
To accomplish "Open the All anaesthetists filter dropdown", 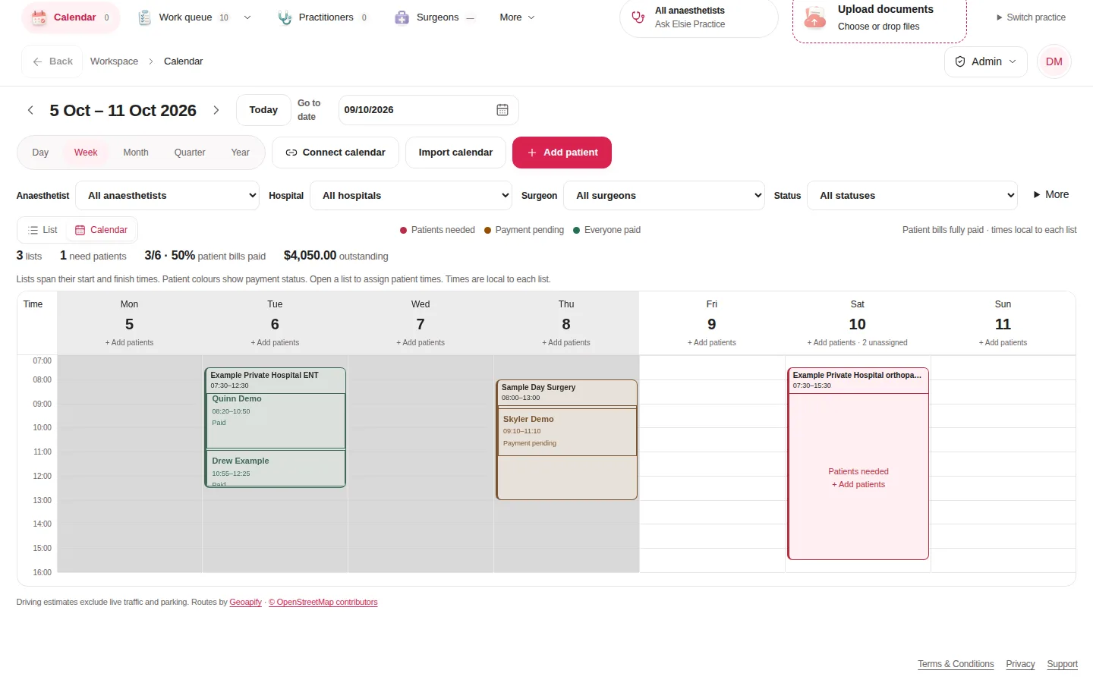I will tap(168, 196).
